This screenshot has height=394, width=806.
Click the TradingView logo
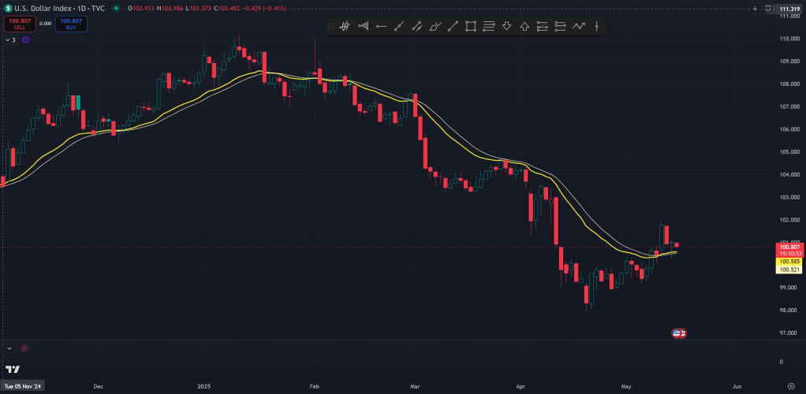[x=13, y=369]
